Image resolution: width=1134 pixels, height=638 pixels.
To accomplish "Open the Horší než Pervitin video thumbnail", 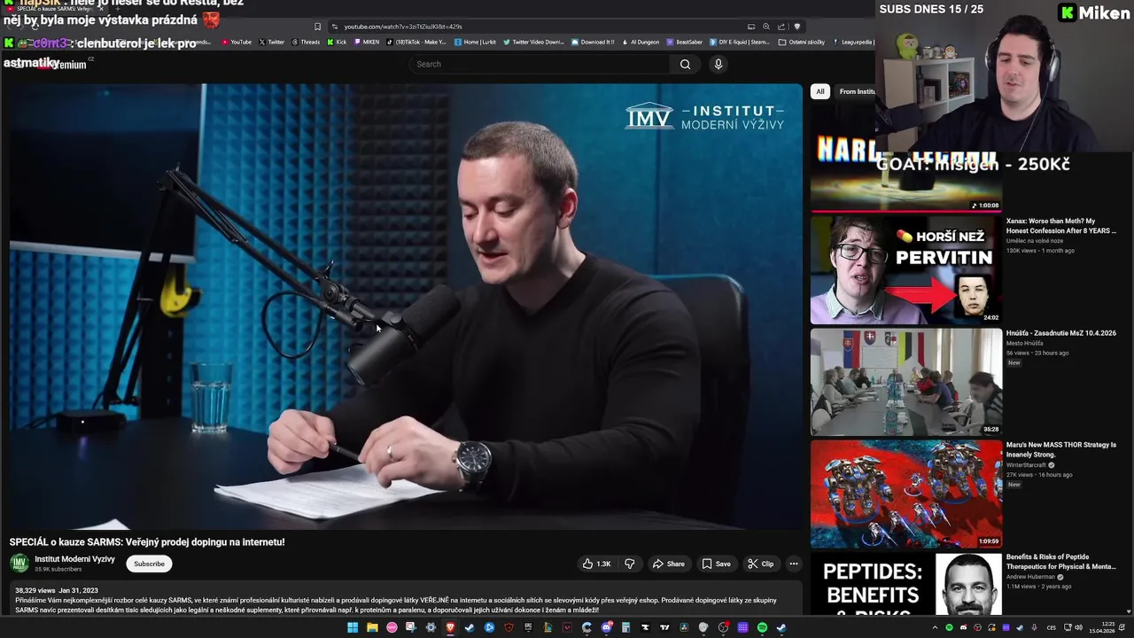I will pyautogui.click(x=906, y=270).
